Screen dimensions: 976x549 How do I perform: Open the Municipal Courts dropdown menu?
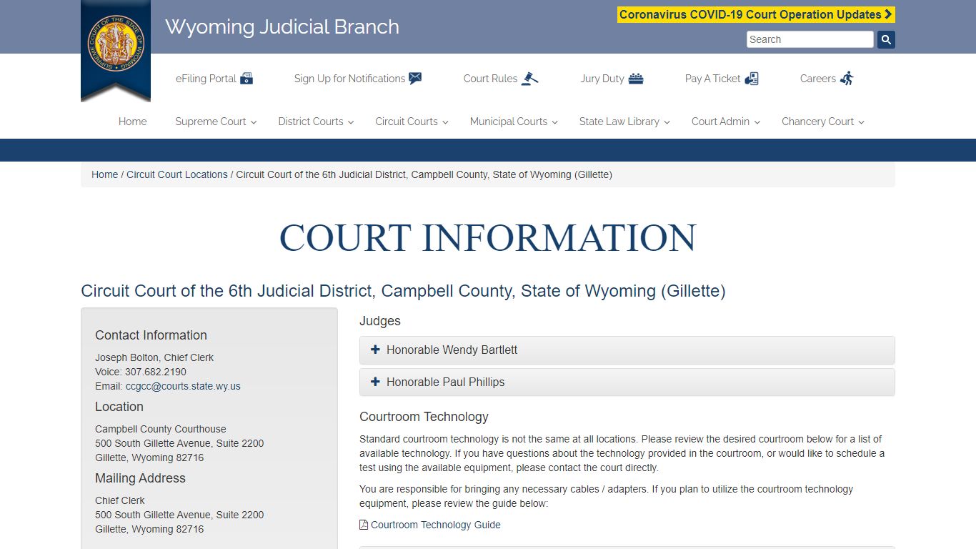[x=514, y=122]
